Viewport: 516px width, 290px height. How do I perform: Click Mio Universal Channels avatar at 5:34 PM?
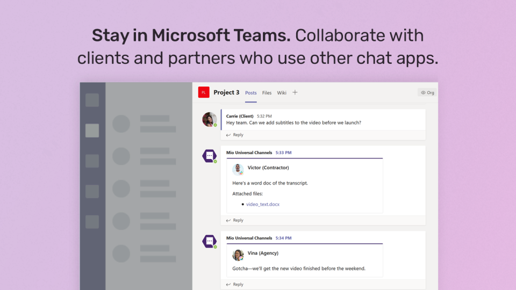coord(210,241)
